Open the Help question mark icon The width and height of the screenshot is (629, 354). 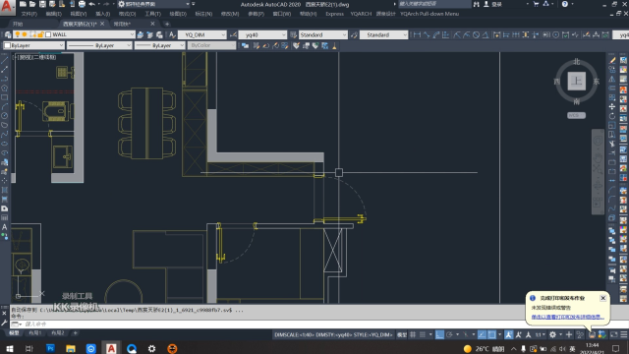(x=565, y=4)
